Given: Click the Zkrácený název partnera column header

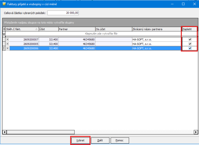Looking at the screenshot, I should coord(156,29).
